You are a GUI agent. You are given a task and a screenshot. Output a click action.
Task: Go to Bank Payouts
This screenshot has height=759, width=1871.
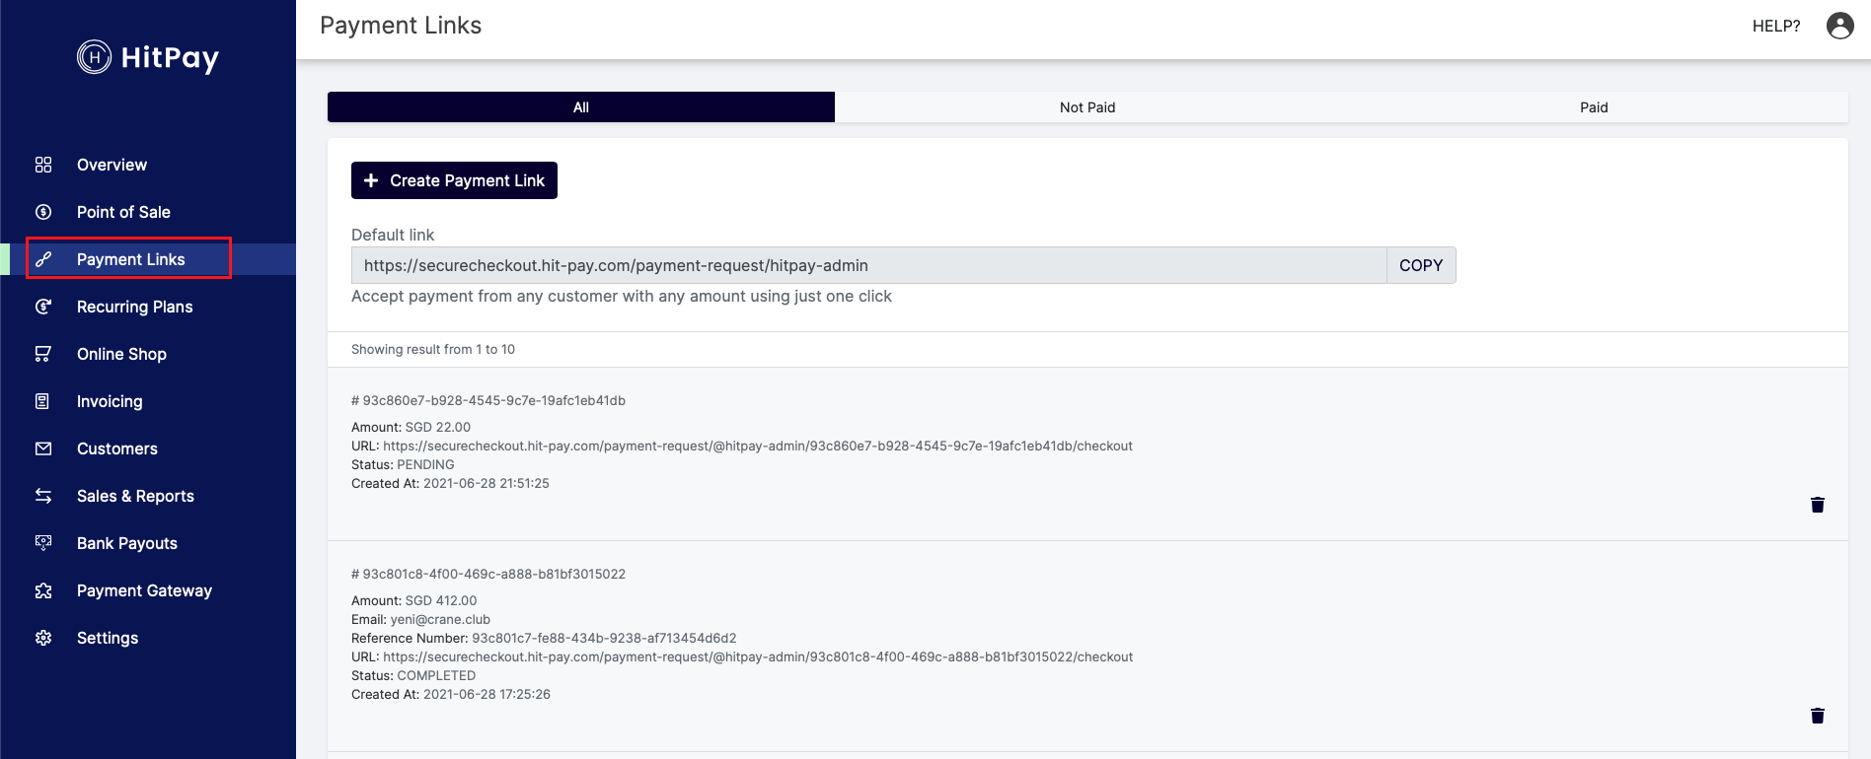(x=127, y=543)
